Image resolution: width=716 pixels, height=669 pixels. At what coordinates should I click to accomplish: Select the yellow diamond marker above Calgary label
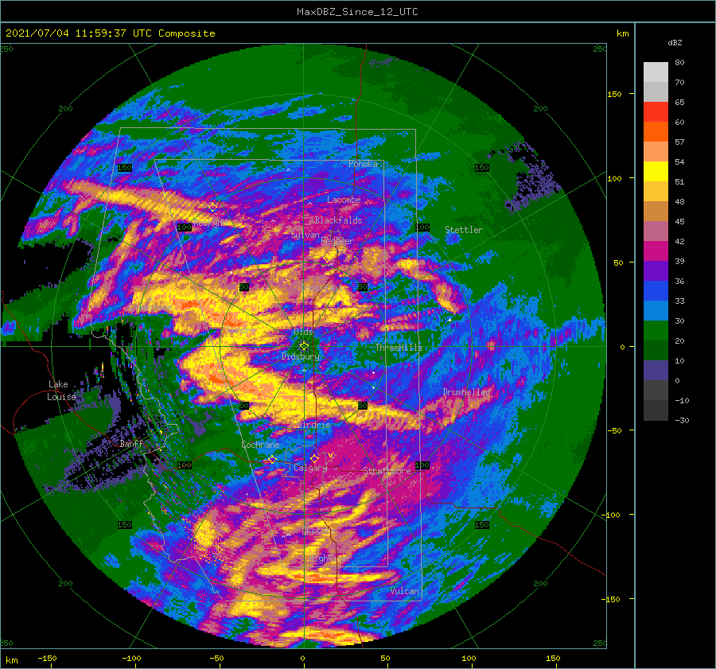pyautogui.click(x=314, y=458)
